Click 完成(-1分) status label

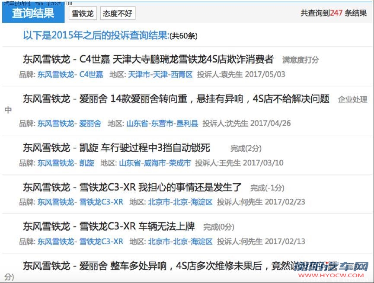(267, 188)
